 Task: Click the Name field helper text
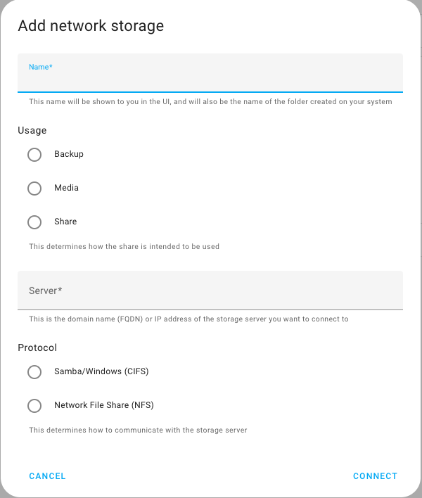(210, 102)
